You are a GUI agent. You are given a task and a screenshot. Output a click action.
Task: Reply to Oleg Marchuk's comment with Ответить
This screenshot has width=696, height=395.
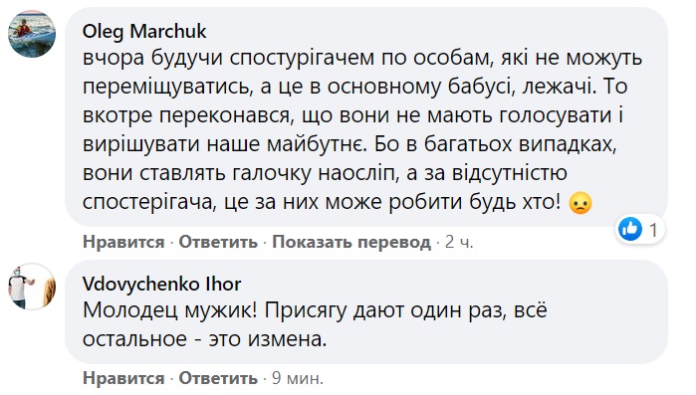tap(218, 242)
